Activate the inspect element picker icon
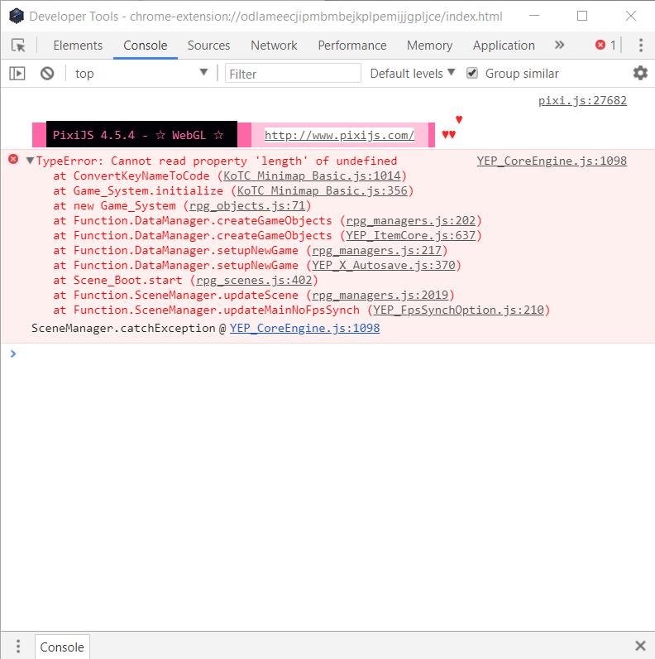655x659 pixels. 18,45
